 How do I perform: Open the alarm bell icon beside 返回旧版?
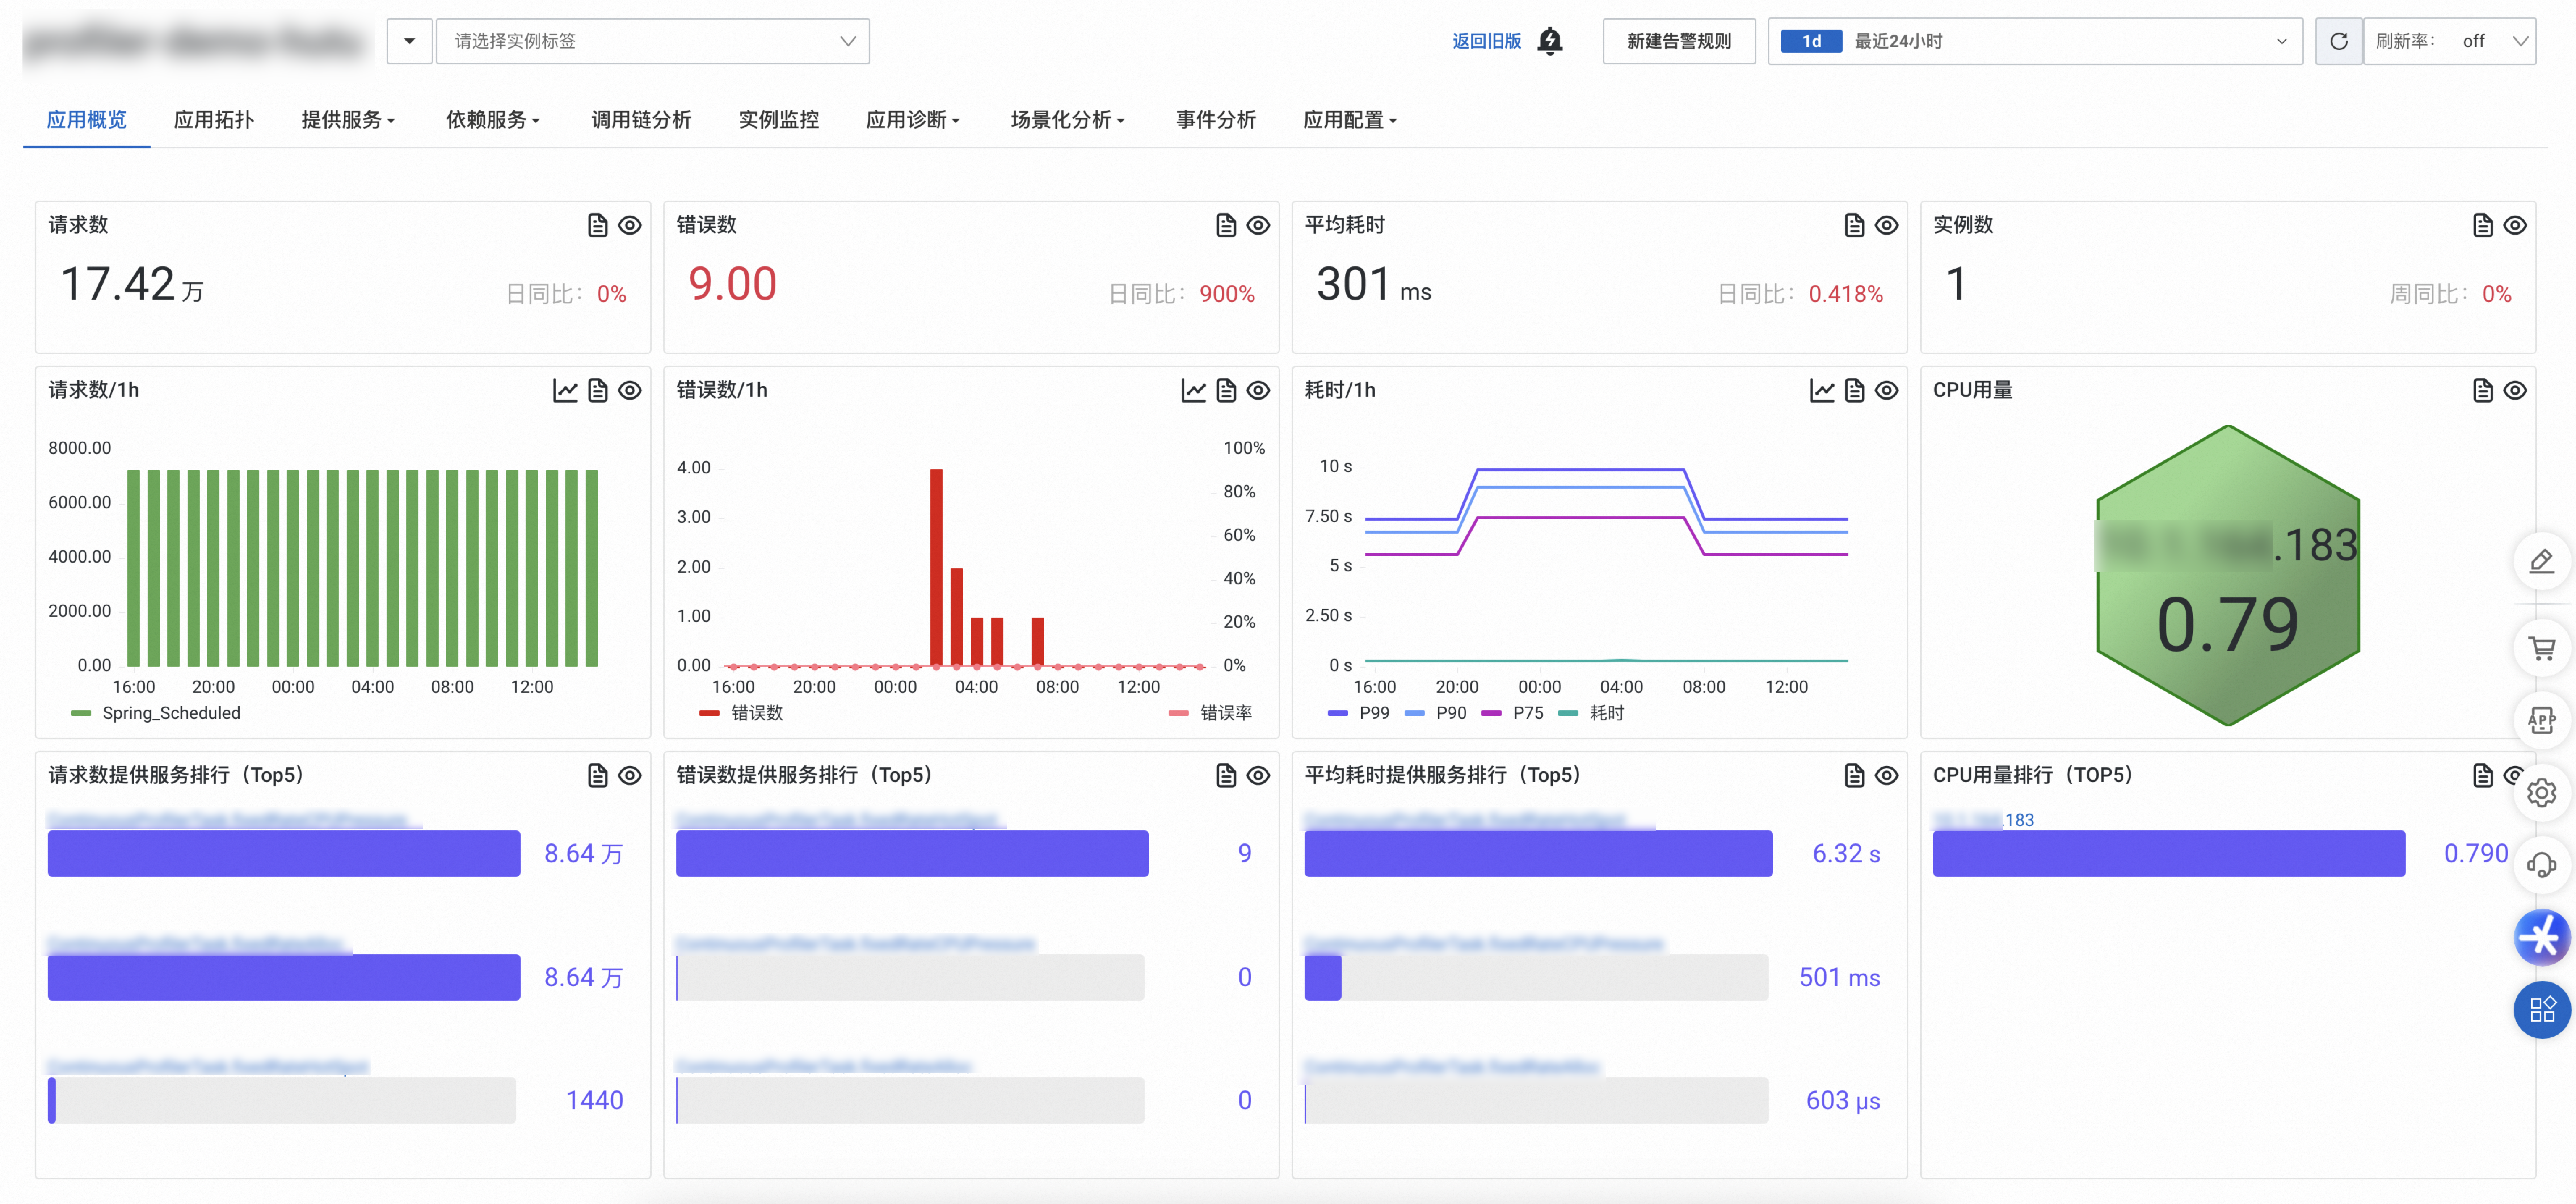click(1550, 41)
